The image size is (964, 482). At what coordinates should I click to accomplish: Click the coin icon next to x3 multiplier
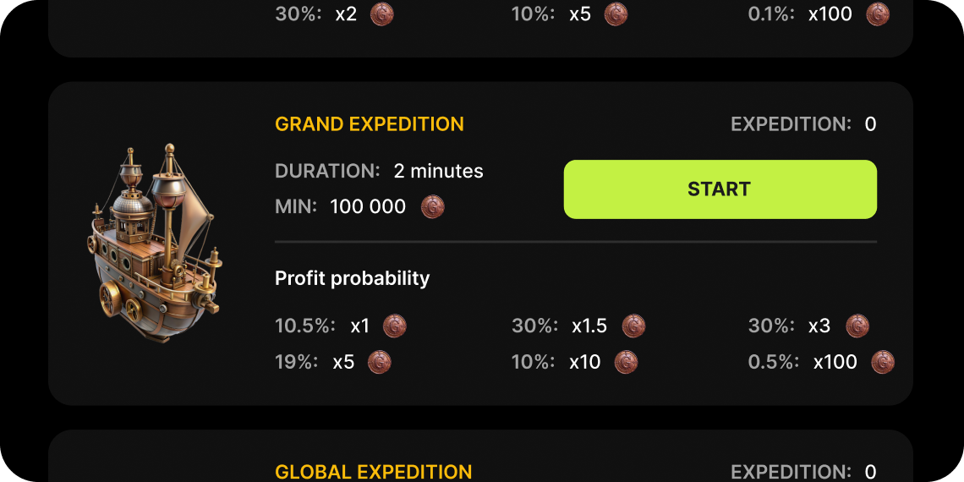click(857, 326)
